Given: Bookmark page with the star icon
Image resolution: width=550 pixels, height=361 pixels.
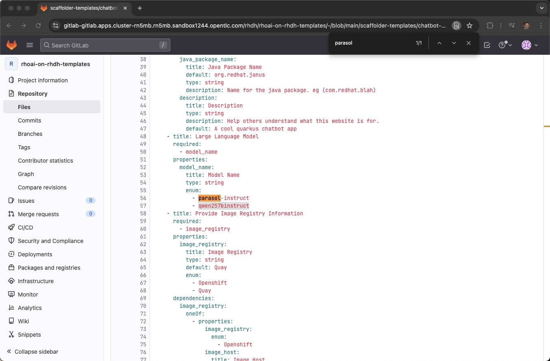Looking at the screenshot, I should click(470, 26).
